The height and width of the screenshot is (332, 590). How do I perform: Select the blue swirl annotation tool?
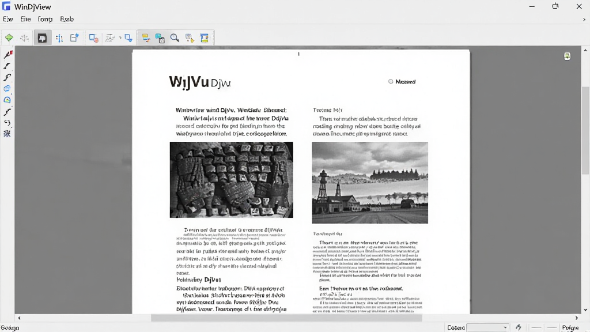[x=7, y=89]
